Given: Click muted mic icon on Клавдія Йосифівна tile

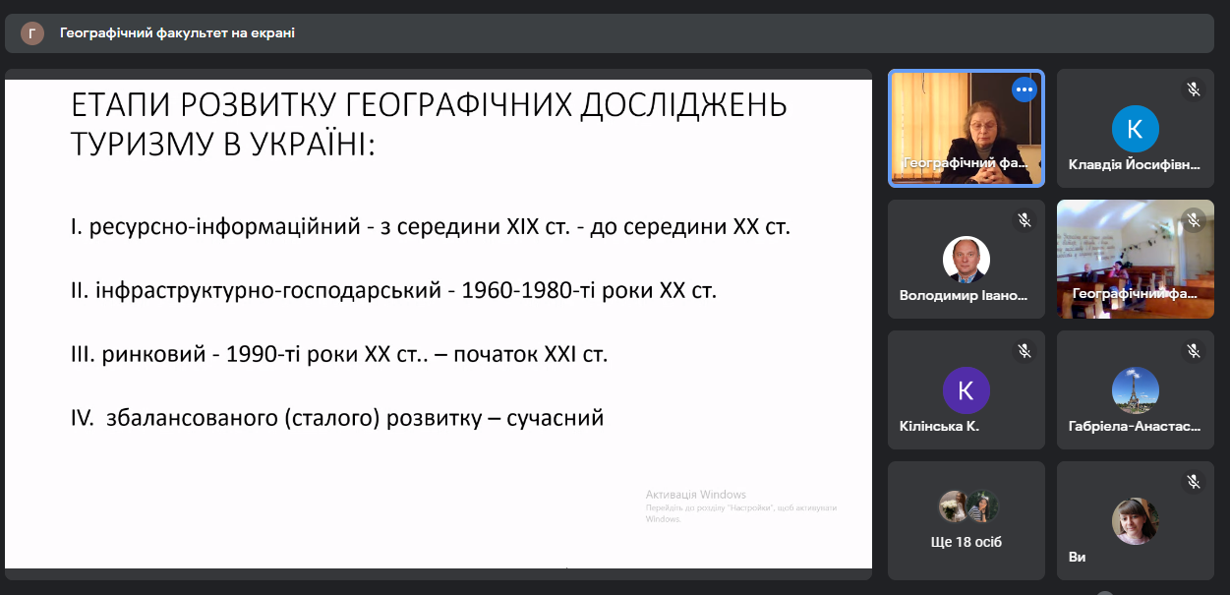Looking at the screenshot, I should coord(1194,89).
